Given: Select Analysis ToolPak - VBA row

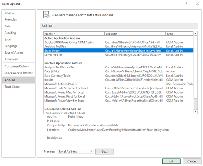Looking at the screenshot, I should (x=119, y=67).
